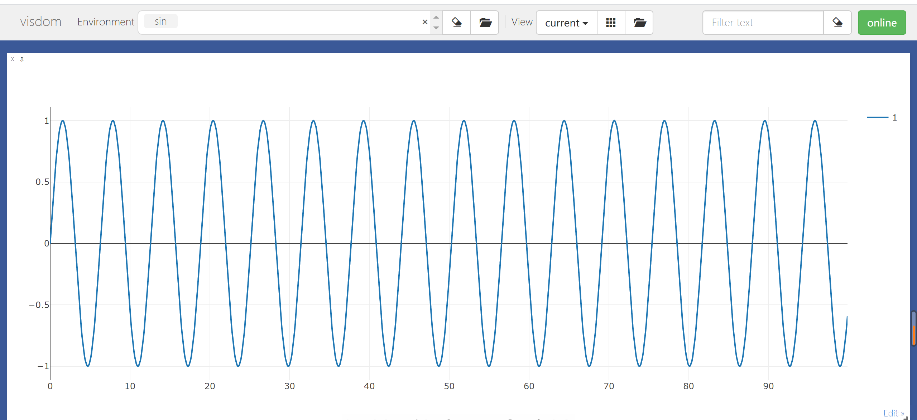The image size is (917, 420).
Task: Close the sin plot pane with X
Action: click(x=13, y=59)
